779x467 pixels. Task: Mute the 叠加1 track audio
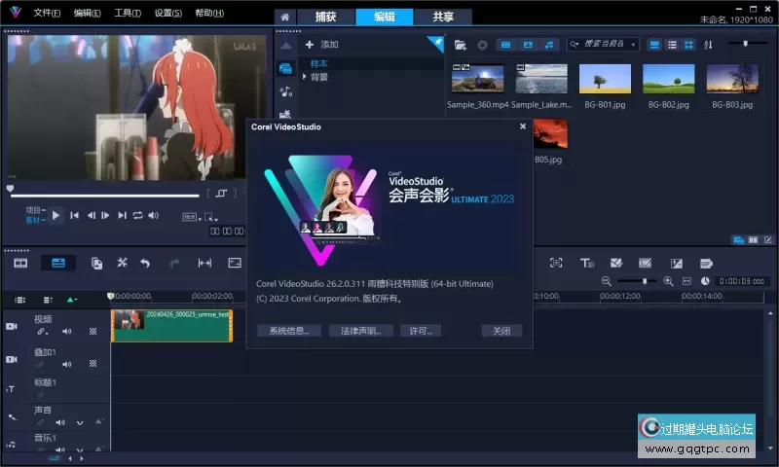click(x=66, y=364)
